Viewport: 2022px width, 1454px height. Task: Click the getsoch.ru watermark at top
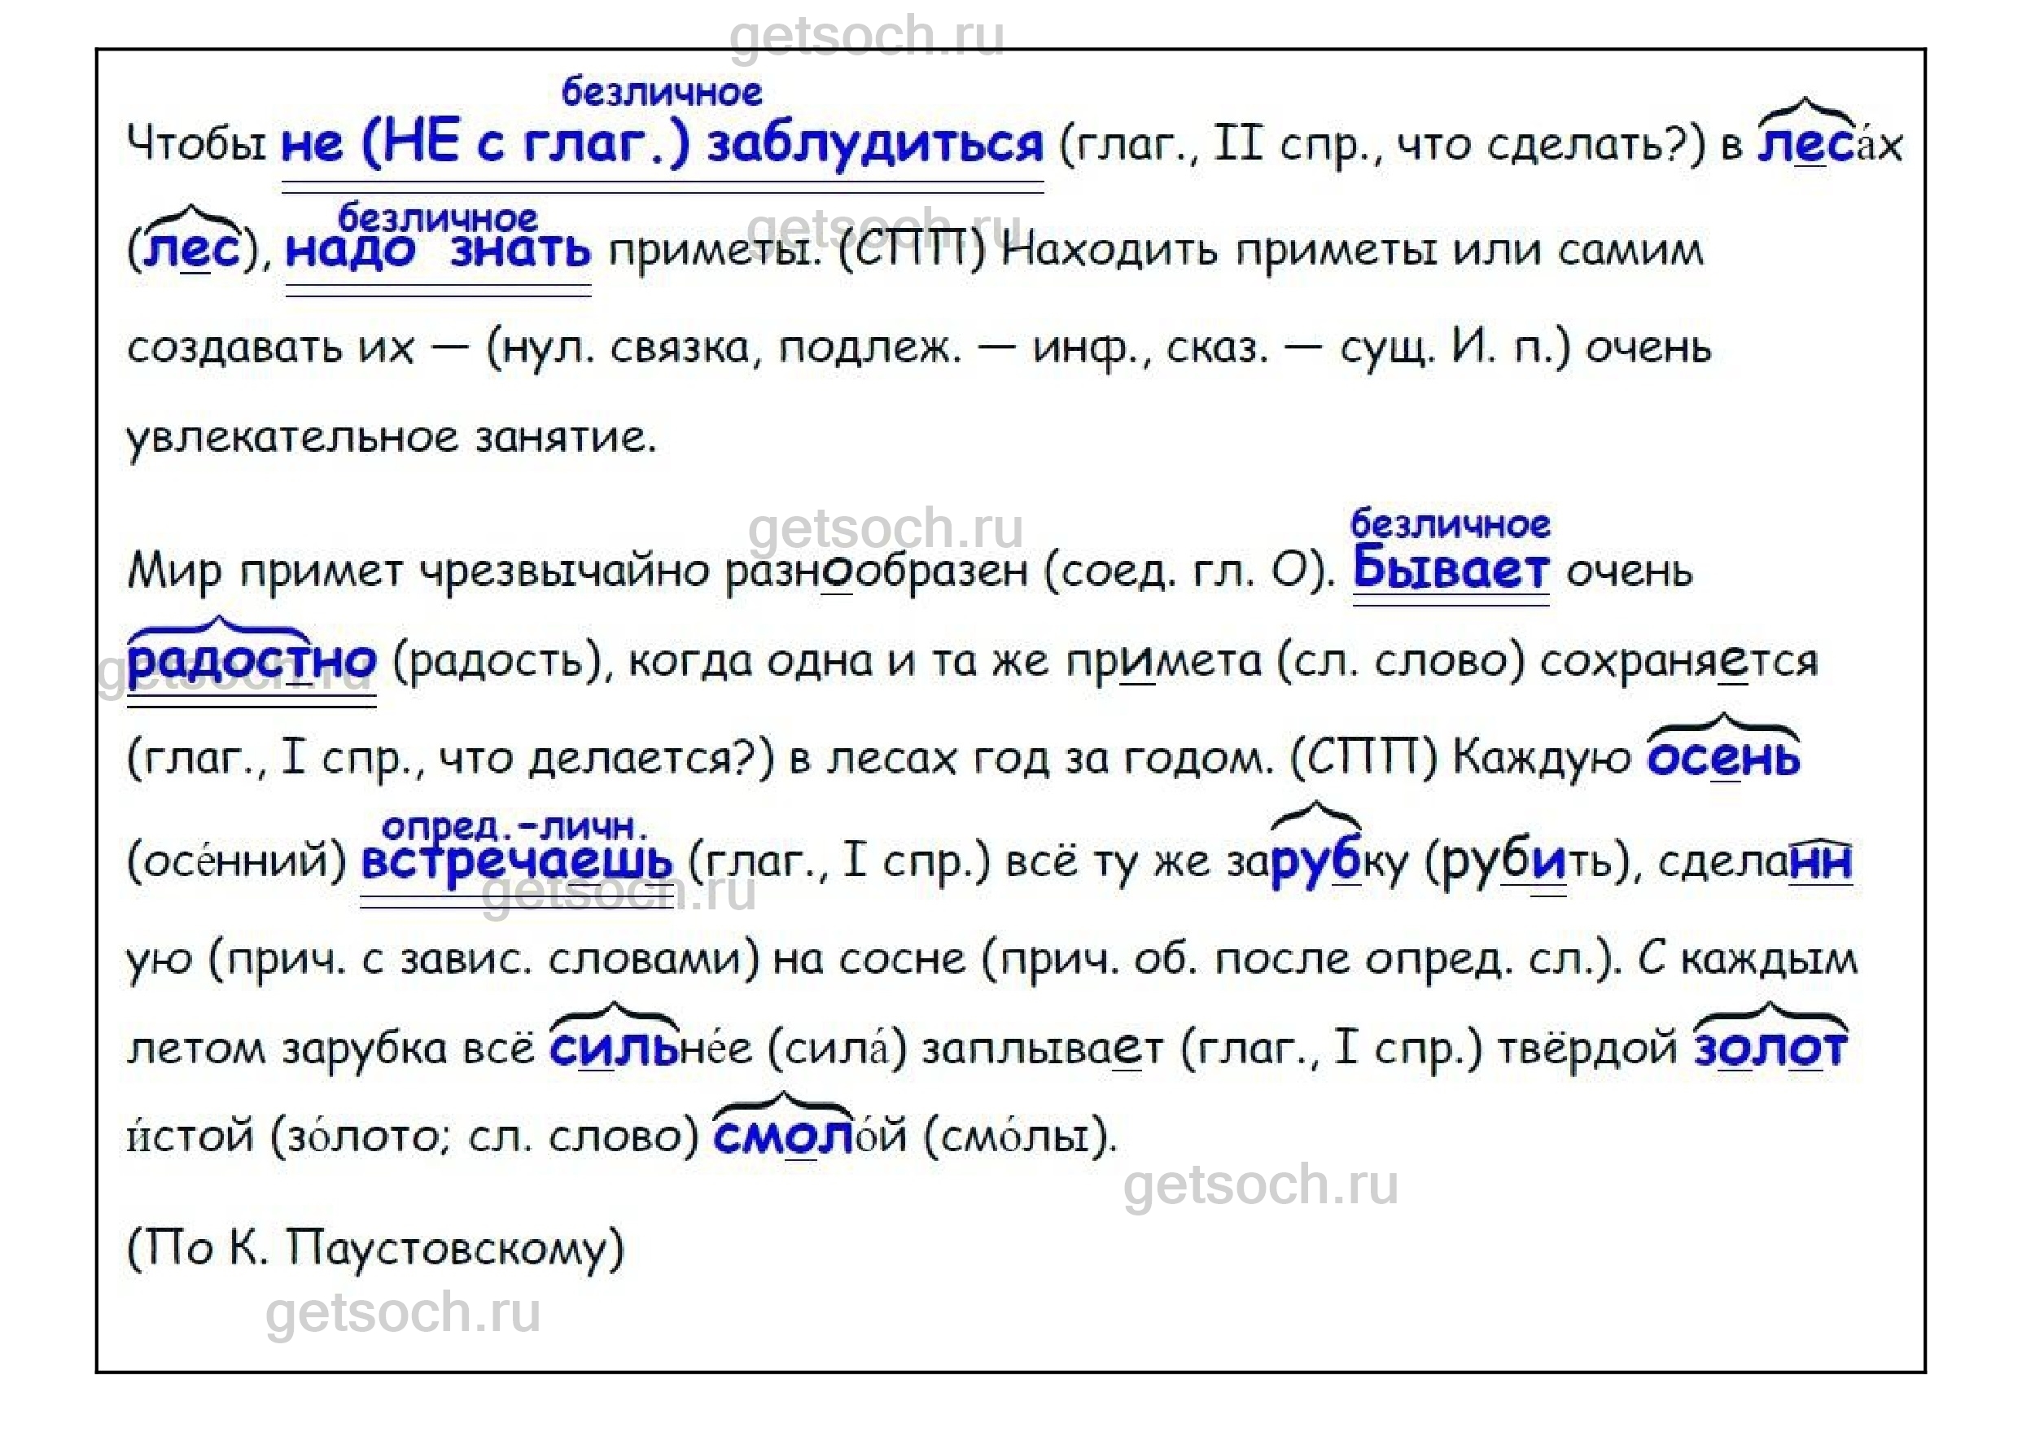867,36
